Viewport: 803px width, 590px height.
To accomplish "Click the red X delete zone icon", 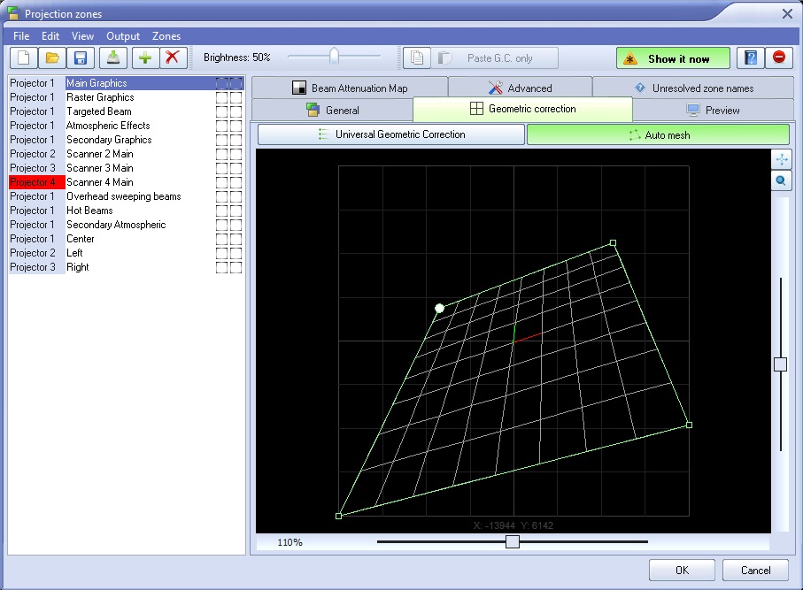I will tap(173, 58).
